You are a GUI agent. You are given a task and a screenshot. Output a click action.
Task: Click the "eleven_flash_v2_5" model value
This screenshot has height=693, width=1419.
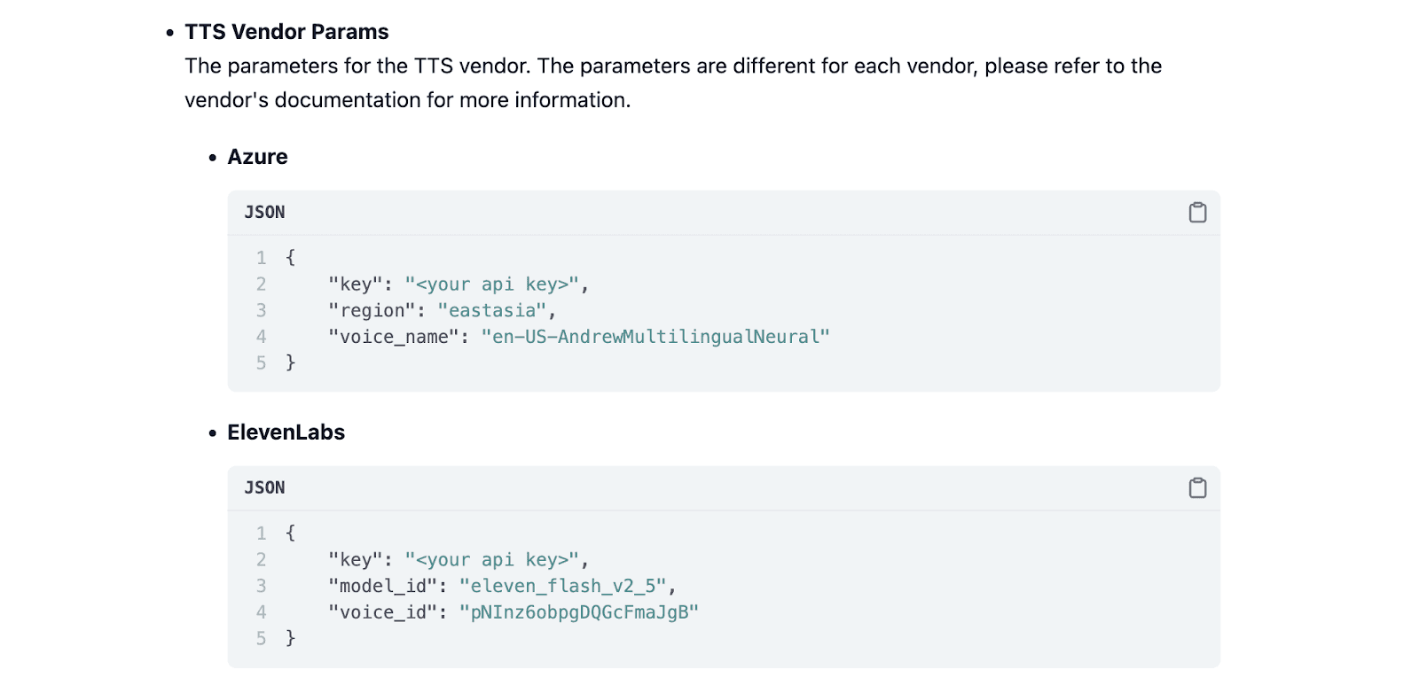(562, 587)
